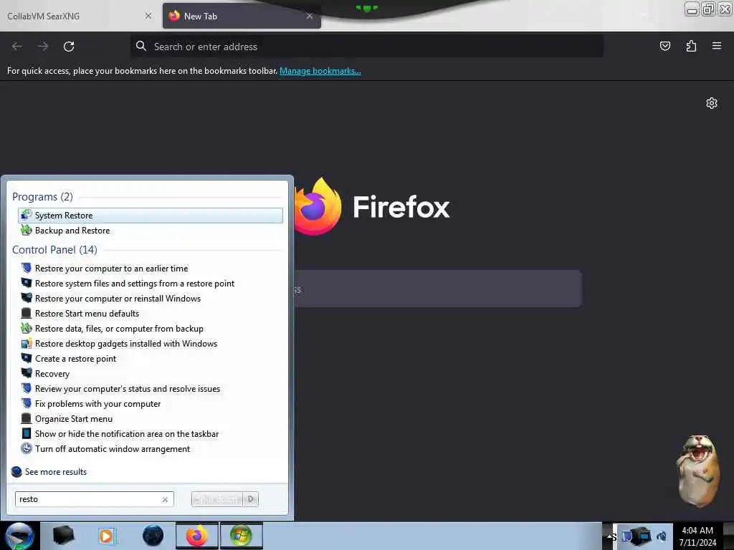Open the black box taskbar icon
Screen dimensions: 734x550
pos(63,536)
